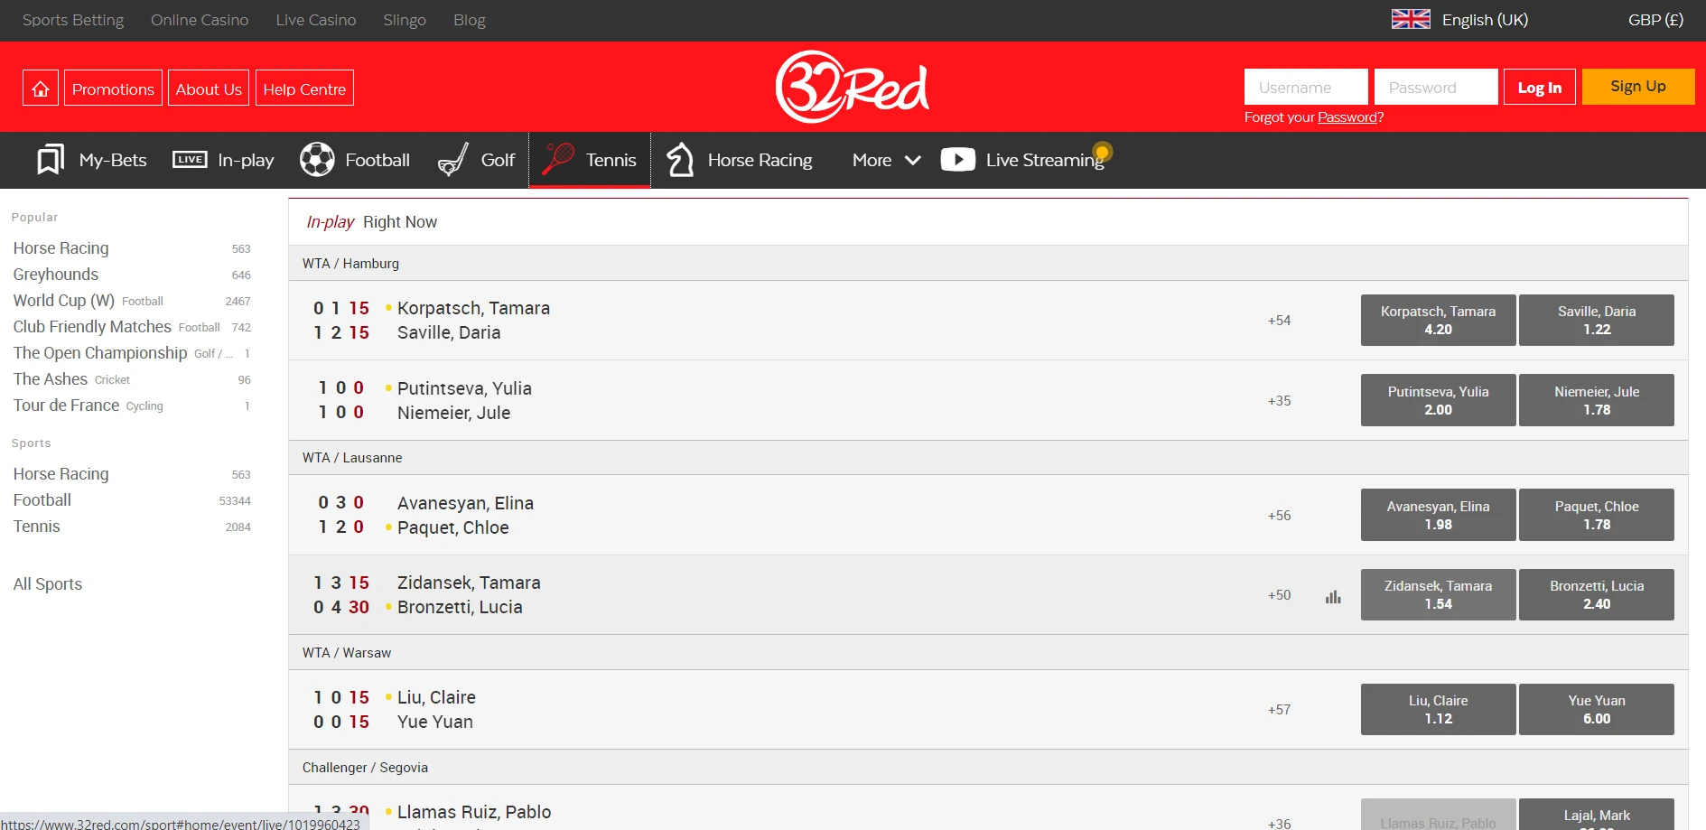This screenshot has width=1706, height=830.
Task: Bet on Niemeier, Jule at 1.78
Action: pyautogui.click(x=1597, y=400)
